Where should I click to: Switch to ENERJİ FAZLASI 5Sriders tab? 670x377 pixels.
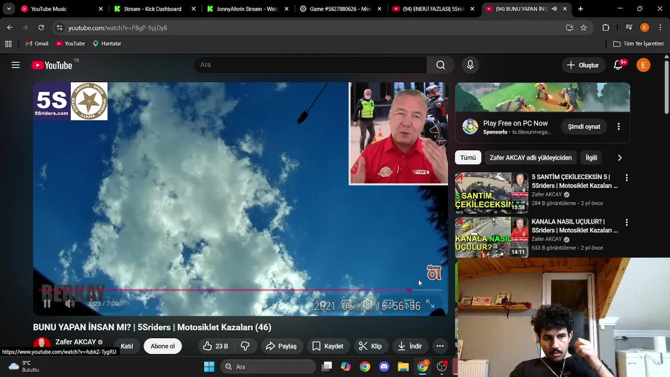tap(433, 9)
